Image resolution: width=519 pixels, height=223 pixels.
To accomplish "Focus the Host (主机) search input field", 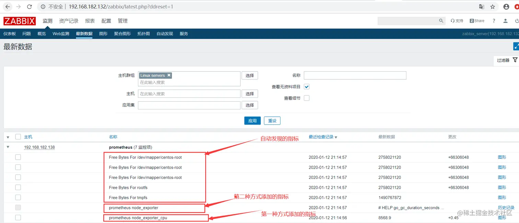I will pos(189,94).
